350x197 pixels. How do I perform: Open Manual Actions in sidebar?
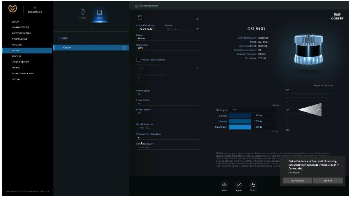pos(20,27)
